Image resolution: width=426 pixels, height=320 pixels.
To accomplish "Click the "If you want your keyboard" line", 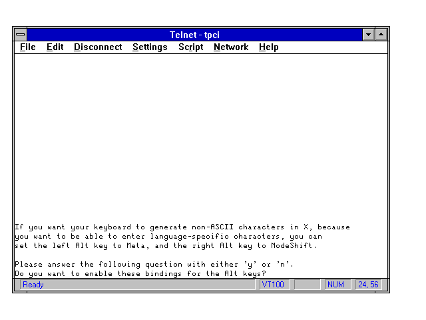I will click(x=181, y=227).
